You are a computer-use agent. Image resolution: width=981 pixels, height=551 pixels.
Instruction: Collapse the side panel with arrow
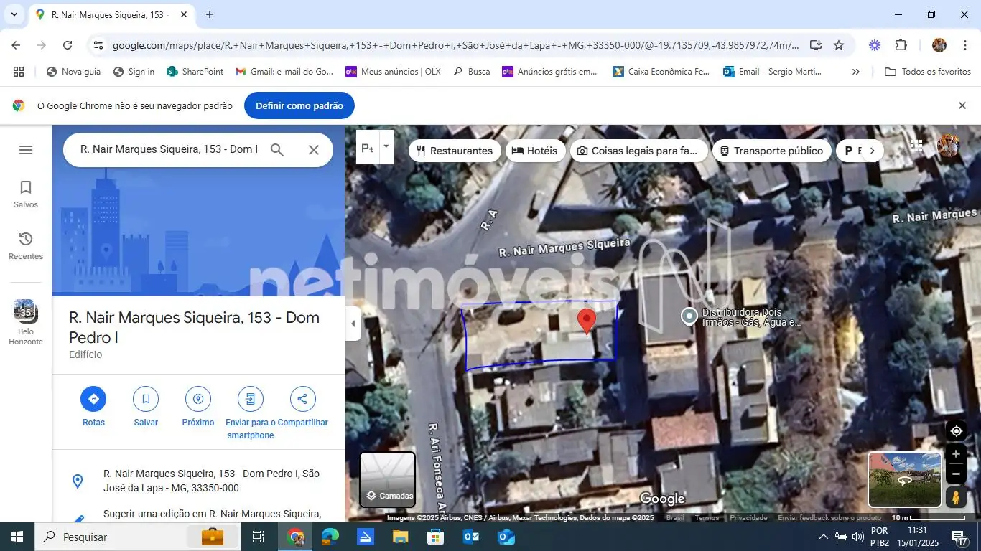click(x=353, y=324)
